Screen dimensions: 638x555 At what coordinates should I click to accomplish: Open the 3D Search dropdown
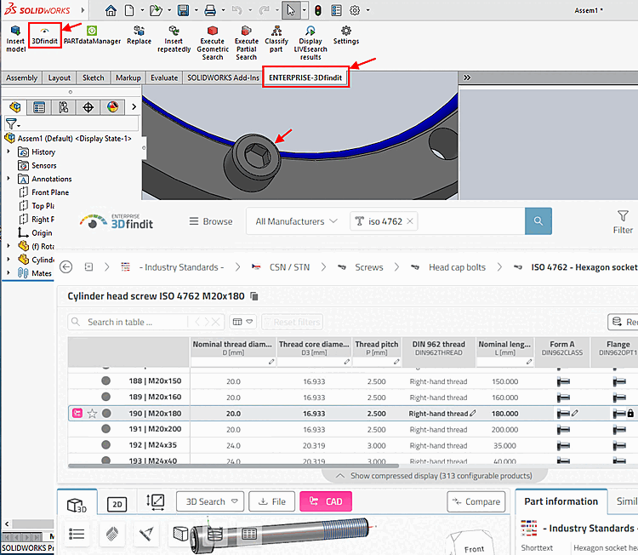tap(210, 501)
